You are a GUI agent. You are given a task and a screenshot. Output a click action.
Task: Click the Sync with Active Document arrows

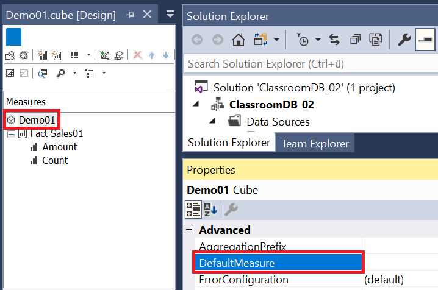click(334, 40)
